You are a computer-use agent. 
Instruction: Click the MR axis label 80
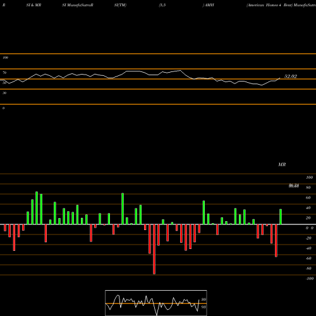click(308, 188)
